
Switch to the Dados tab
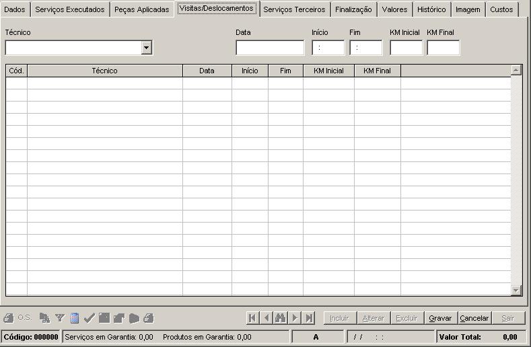pyautogui.click(x=15, y=9)
